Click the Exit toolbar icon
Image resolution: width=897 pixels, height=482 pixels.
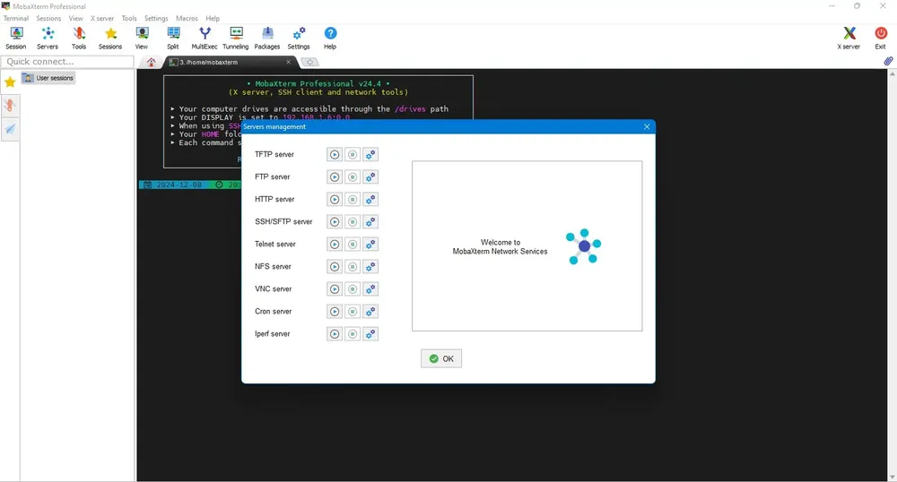[x=881, y=39]
